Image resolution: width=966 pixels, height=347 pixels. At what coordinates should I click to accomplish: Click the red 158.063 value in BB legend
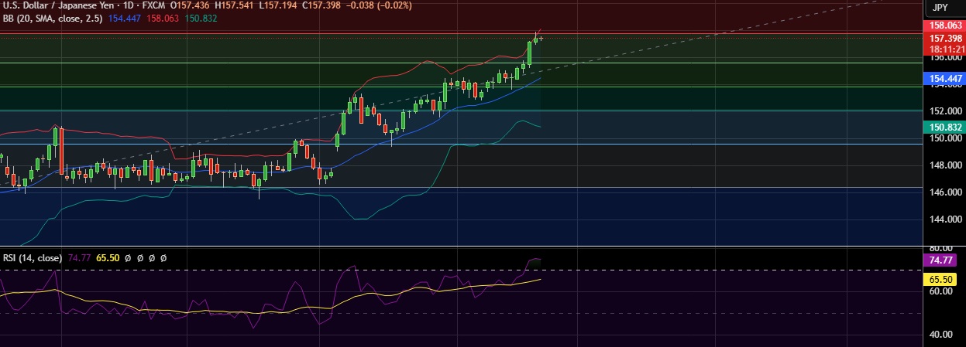coord(163,19)
